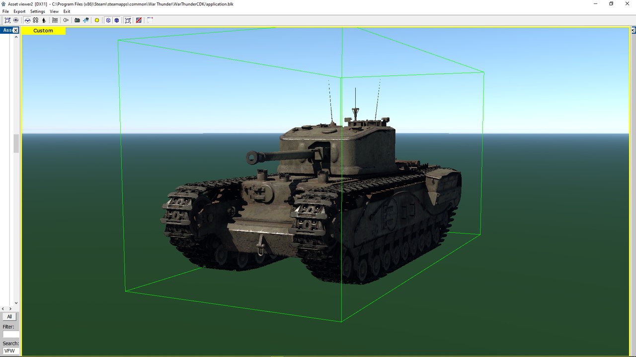
Task: Focus the Search field containing VFW
Action: coord(10,351)
